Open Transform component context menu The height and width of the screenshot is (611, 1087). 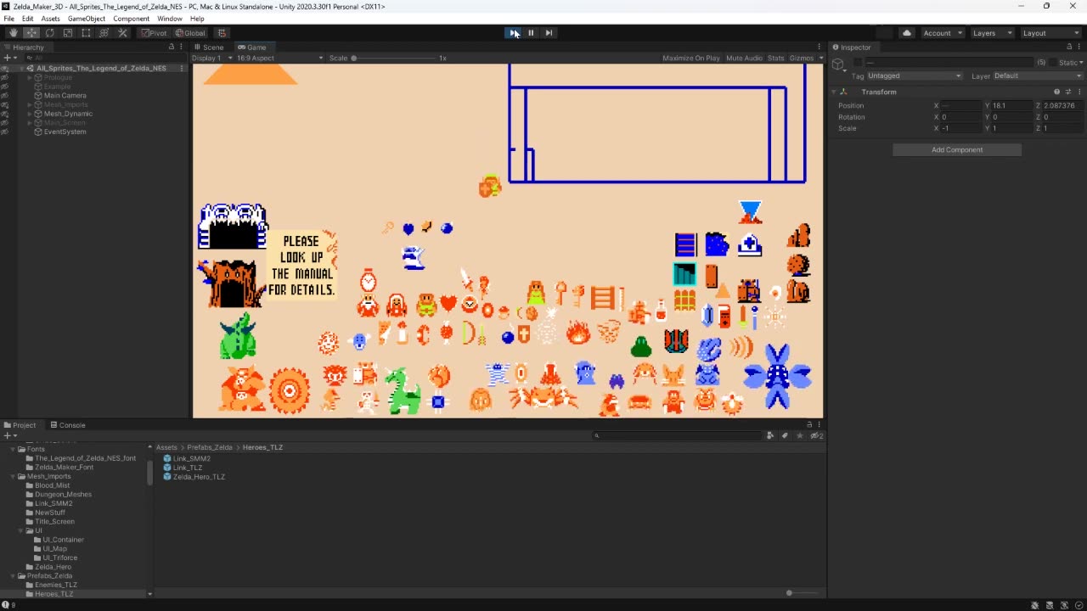pyautogui.click(x=1079, y=92)
